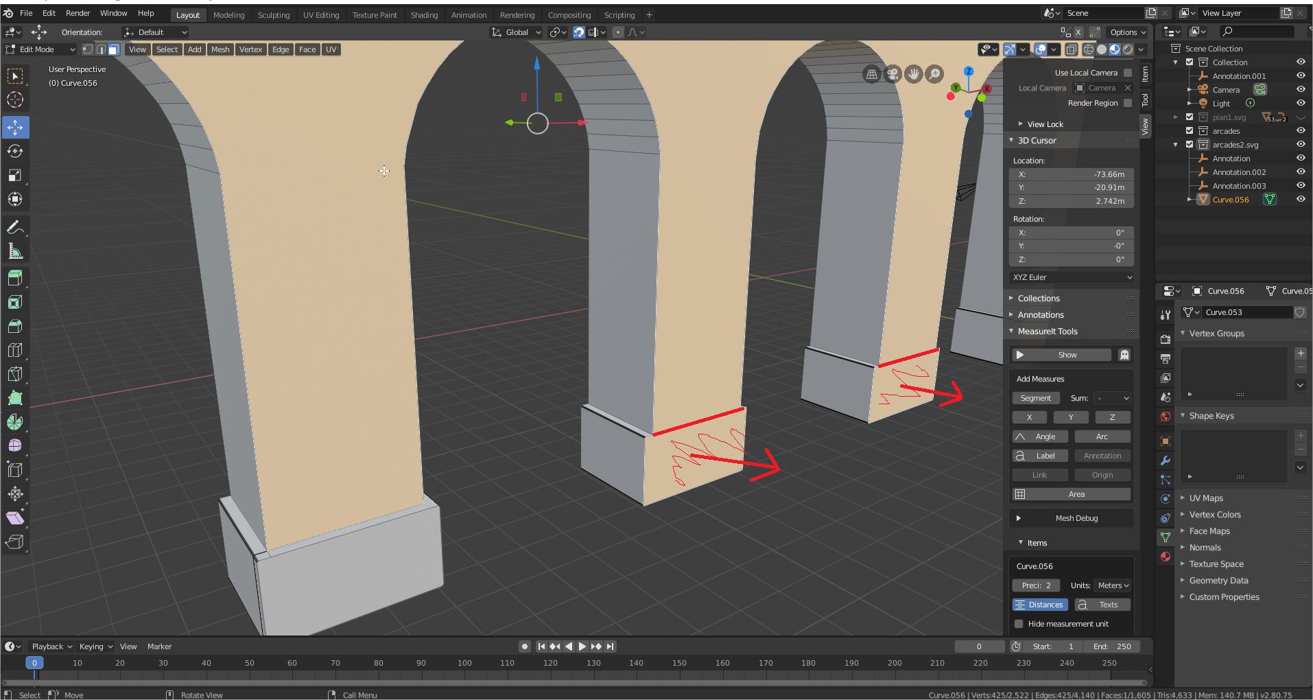Switch to the Modeling workspace tab
1313x700 pixels.
tap(228, 15)
